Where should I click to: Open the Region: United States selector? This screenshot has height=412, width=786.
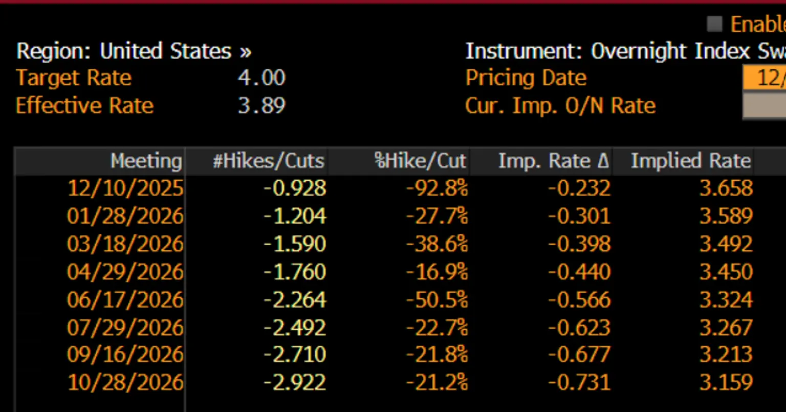(x=134, y=51)
